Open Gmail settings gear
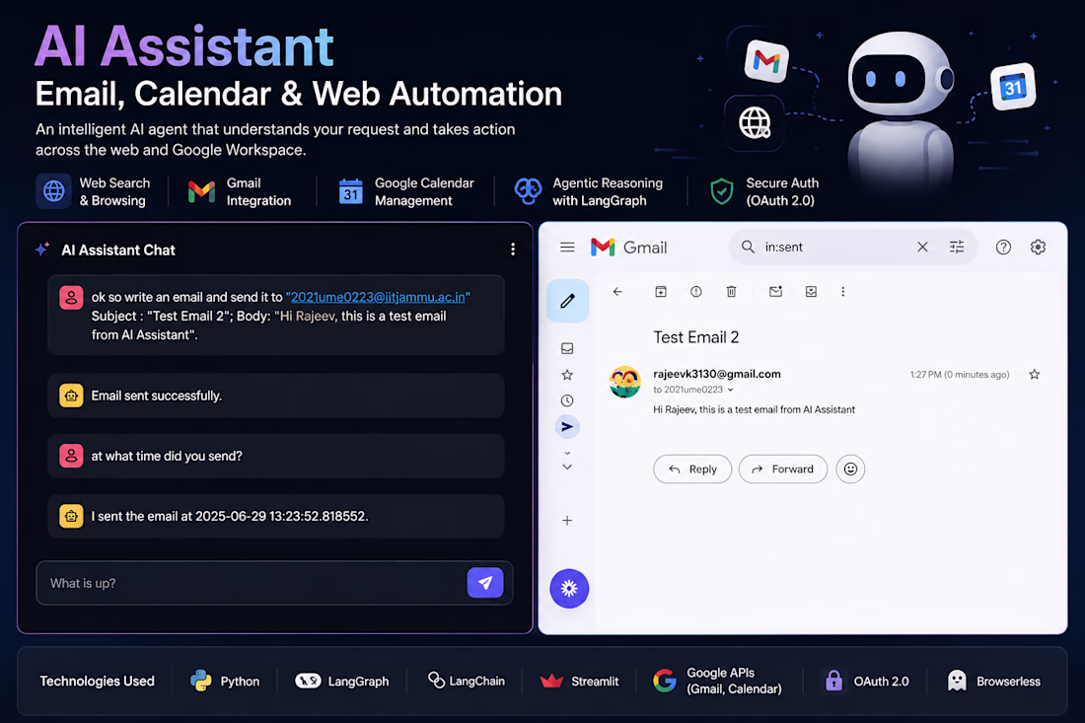The height and width of the screenshot is (723, 1085). tap(1038, 247)
